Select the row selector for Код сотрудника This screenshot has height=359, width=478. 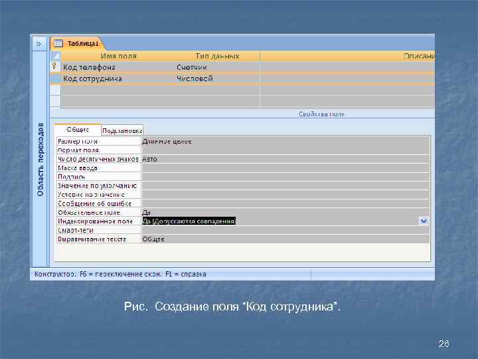click(55, 78)
